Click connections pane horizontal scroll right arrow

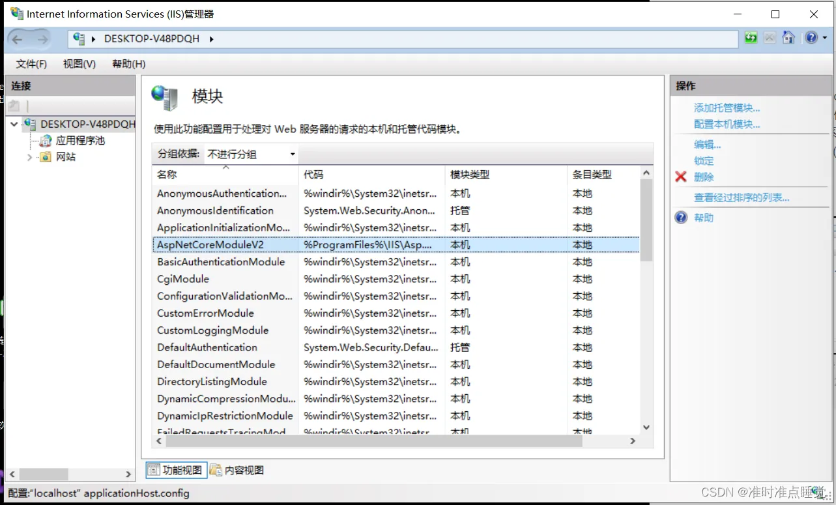pyautogui.click(x=128, y=474)
